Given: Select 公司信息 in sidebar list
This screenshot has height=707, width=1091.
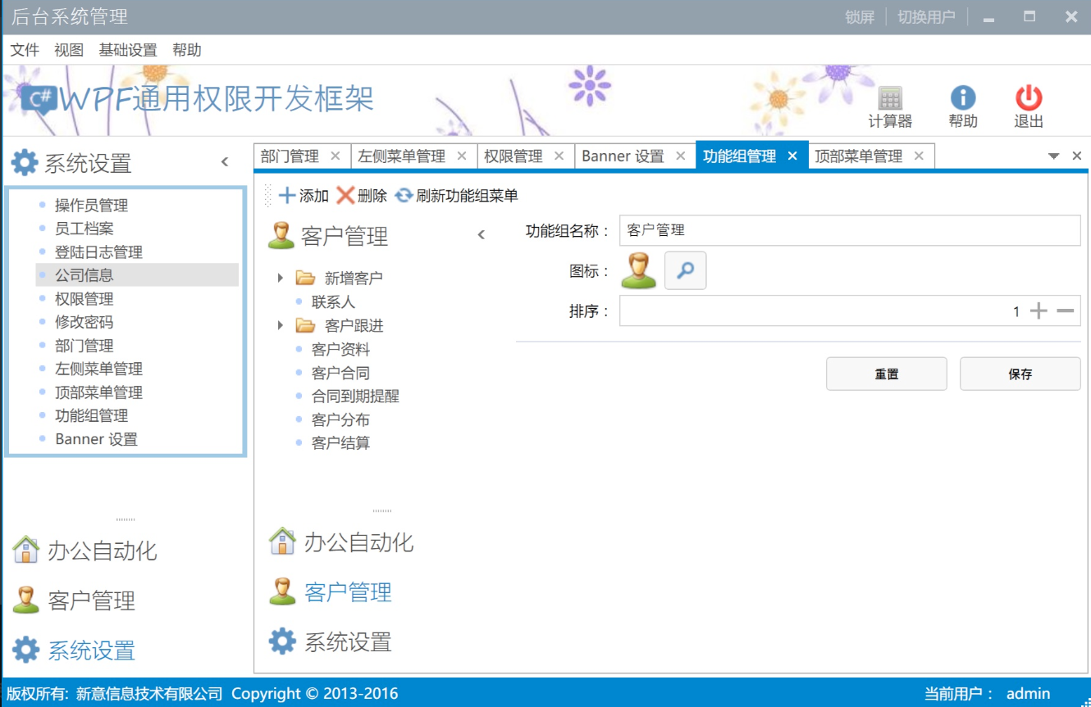Looking at the screenshot, I should pyautogui.click(x=137, y=275).
